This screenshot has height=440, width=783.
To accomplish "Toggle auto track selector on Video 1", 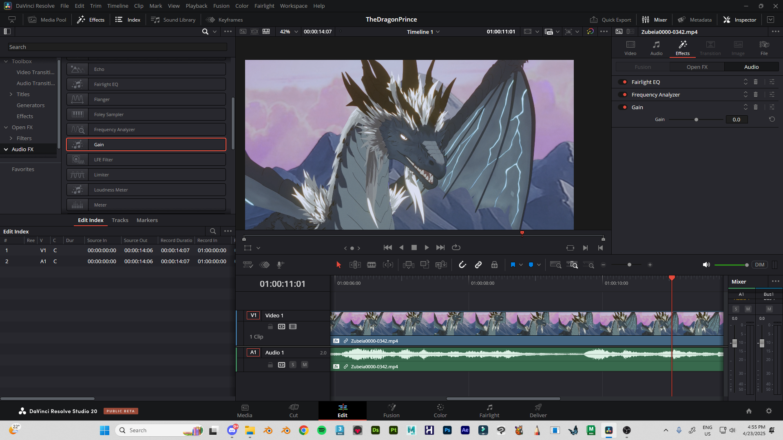I will pos(281,327).
